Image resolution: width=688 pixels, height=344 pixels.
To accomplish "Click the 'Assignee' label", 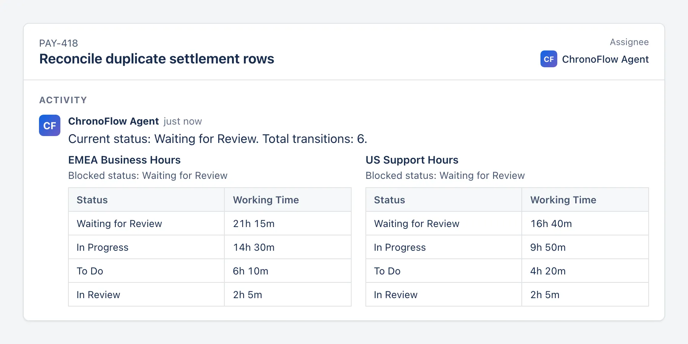I will pos(629,42).
